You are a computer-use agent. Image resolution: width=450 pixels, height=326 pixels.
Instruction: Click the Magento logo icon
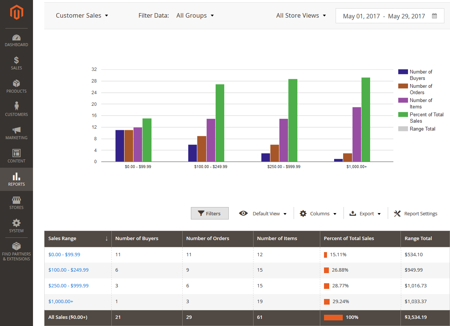click(16, 14)
